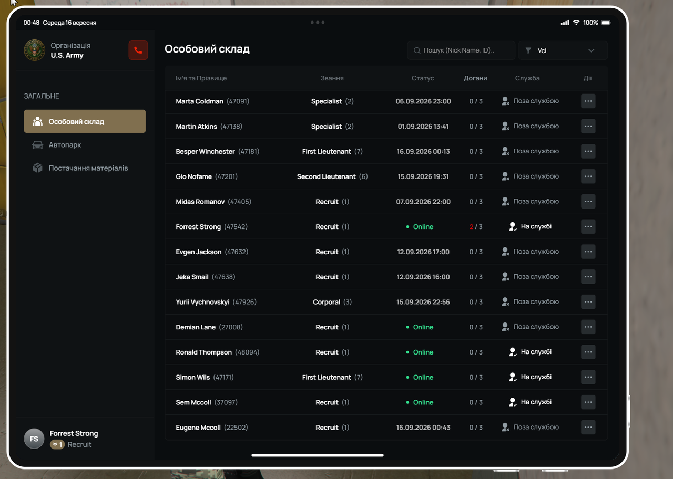Open actions menu for Ronald Thompson
Viewport: 673px width, 479px height.
point(588,352)
